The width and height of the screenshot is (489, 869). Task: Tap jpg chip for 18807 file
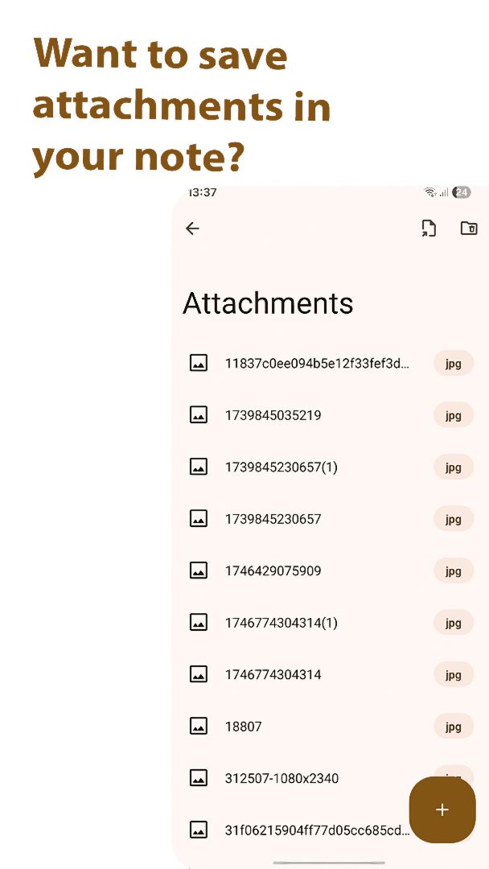(454, 727)
